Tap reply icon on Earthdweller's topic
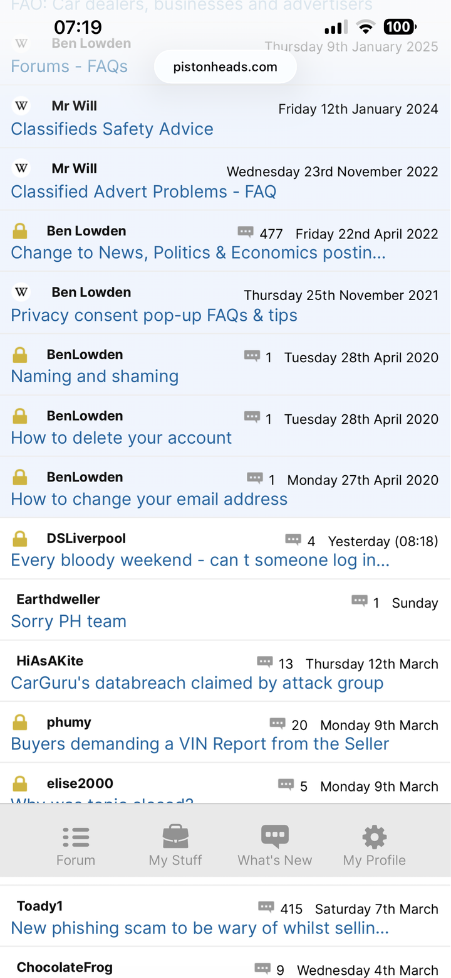This screenshot has height=978, width=451. pyautogui.click(x=360, y=601)
